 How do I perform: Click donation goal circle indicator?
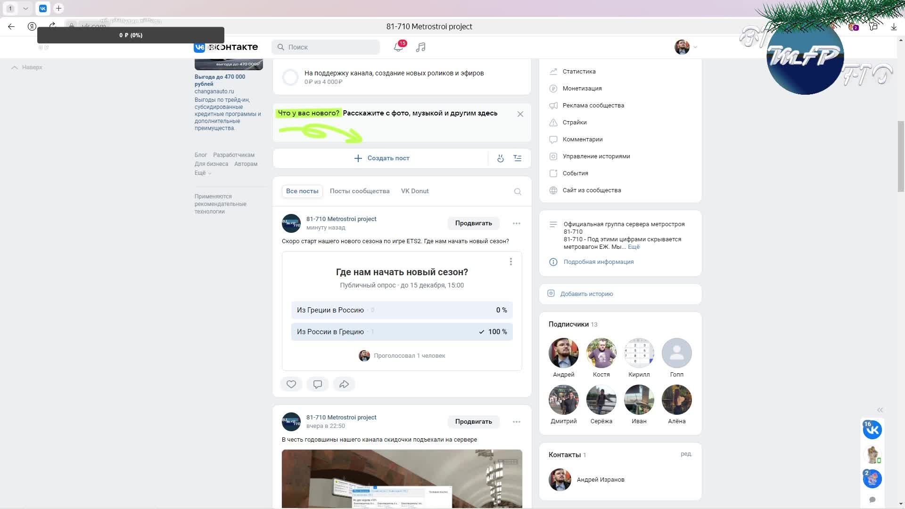click(x=290, y=77)
